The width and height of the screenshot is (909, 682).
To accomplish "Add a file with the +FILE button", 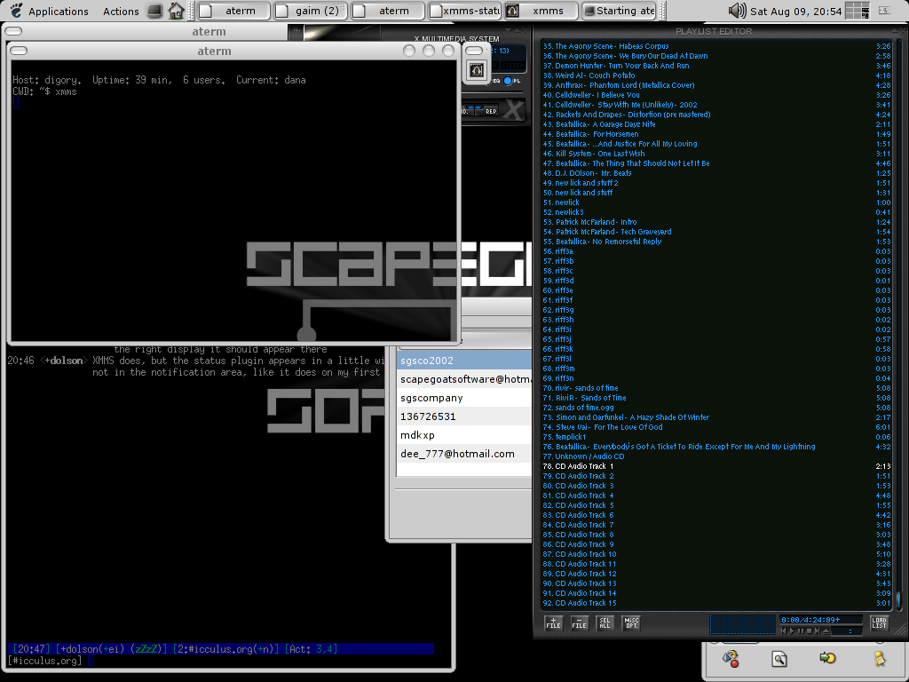I will pyautogui.click(x=554, y=623).
